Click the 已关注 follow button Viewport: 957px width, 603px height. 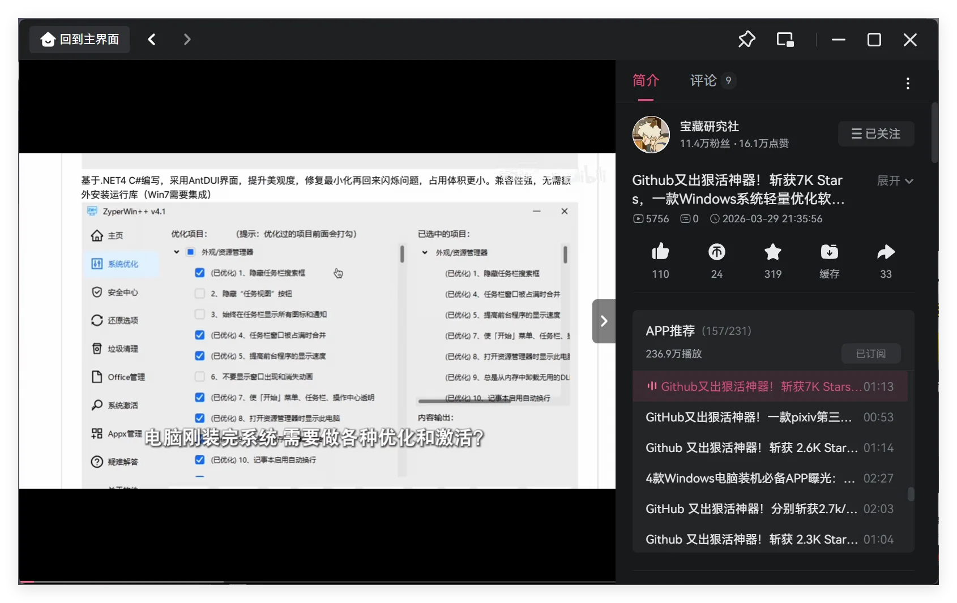coord(876,133)
